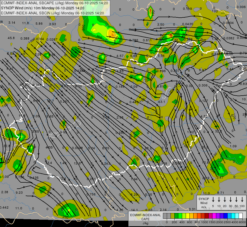This screenshot has height=227, width=247.
Task: Select the SBCAPE title line
Action: (x=54, y=3)
